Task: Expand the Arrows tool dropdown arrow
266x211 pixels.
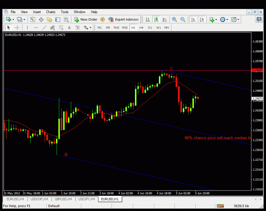Action: coord(90,28)
